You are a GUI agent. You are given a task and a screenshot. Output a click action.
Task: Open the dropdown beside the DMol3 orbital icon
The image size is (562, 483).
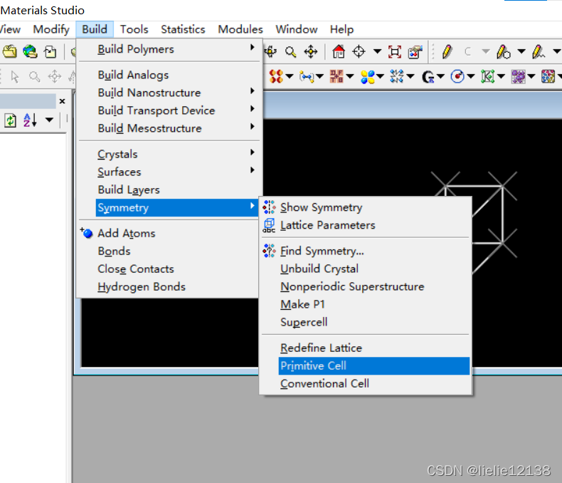click(380, 76)
